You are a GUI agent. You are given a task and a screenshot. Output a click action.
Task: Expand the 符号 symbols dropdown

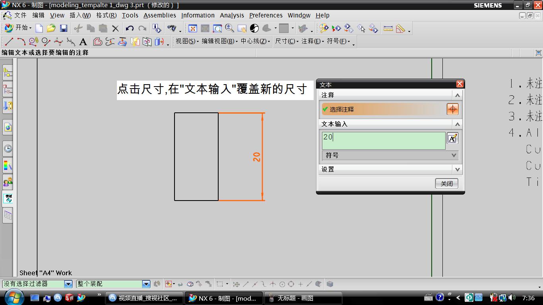[x=390, y=156]
